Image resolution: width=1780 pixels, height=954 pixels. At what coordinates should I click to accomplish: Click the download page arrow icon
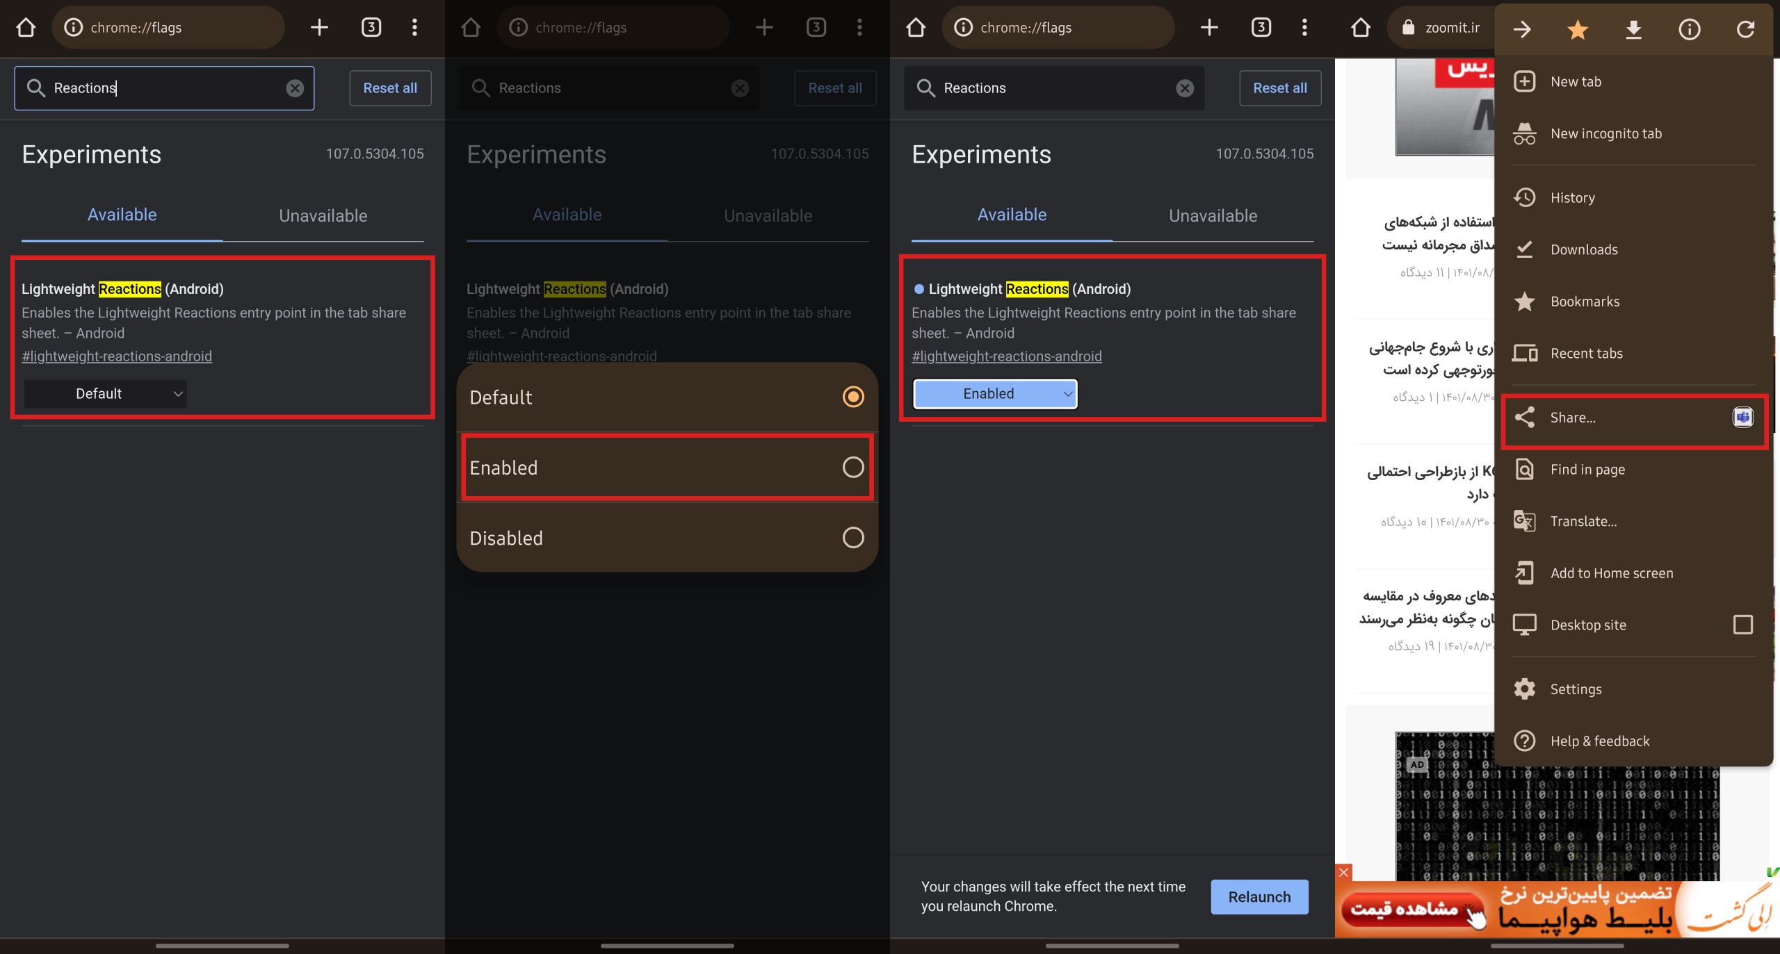pyautogui.click(x=1633, y=29)
